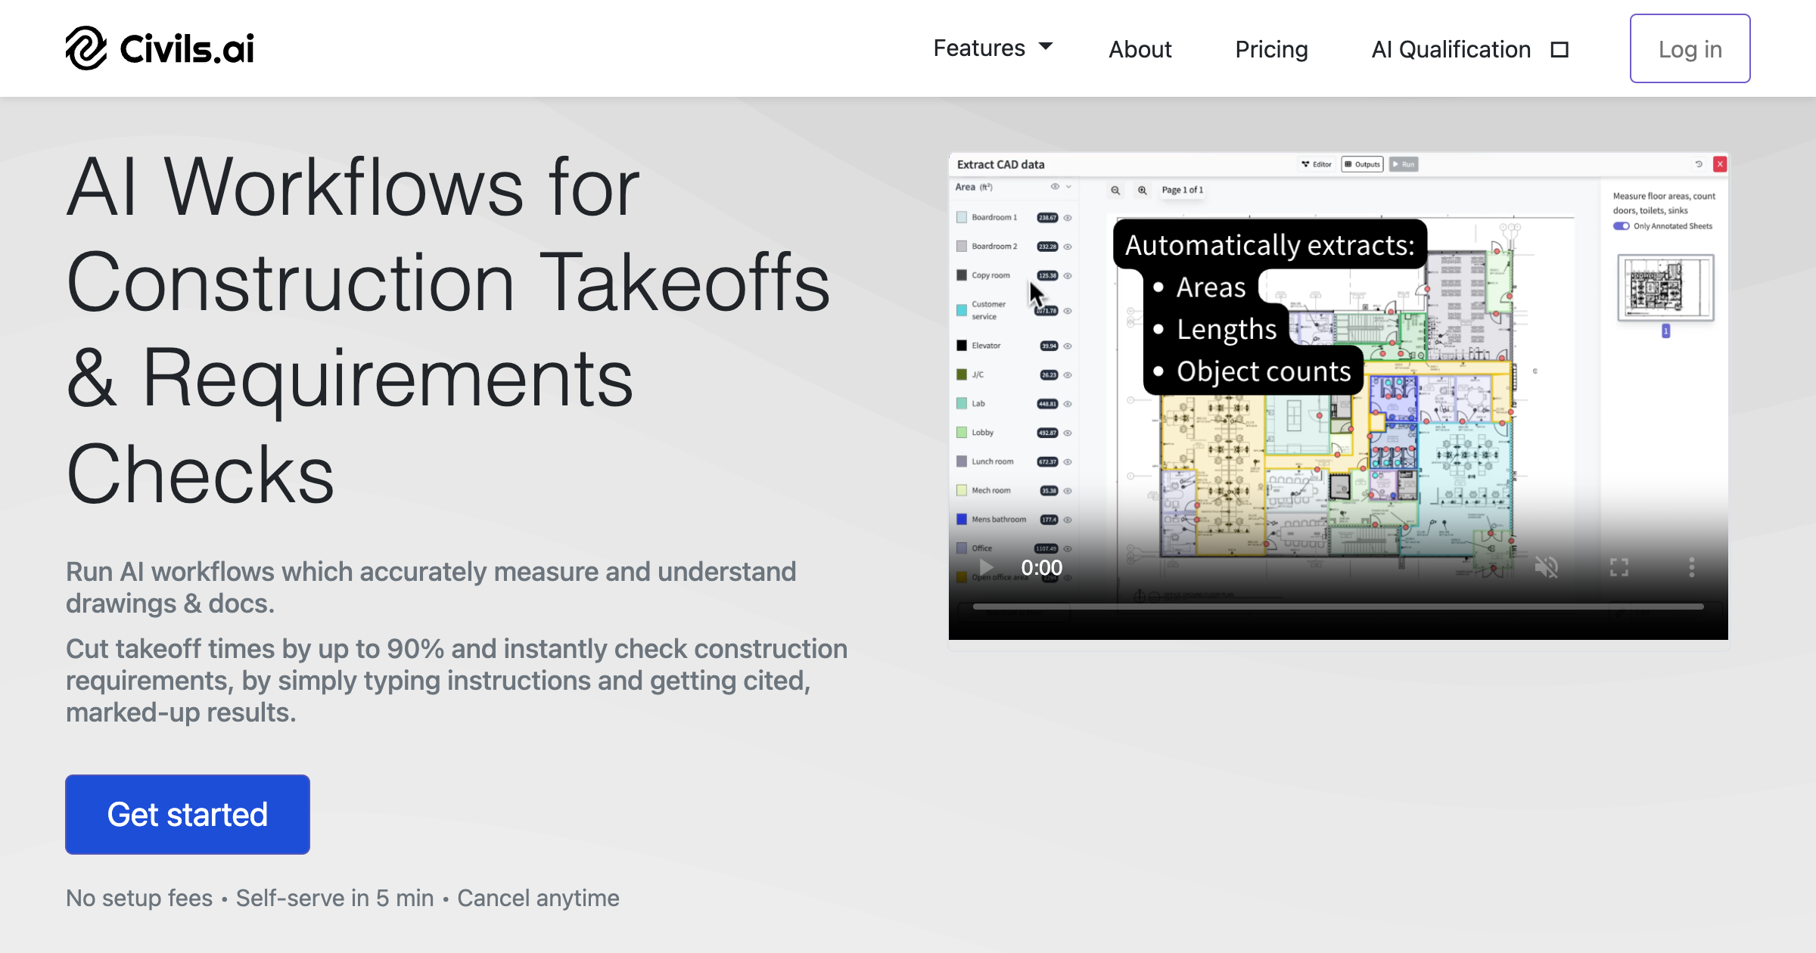Click the Civils.ai spiral logo icon

(x=86, y=48)
